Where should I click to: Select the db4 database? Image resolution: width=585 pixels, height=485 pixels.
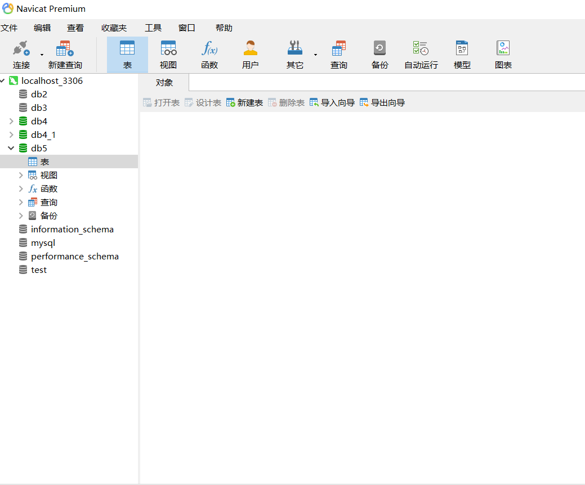tap(39, 121)
